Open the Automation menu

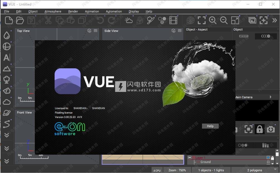click(114, 11)
